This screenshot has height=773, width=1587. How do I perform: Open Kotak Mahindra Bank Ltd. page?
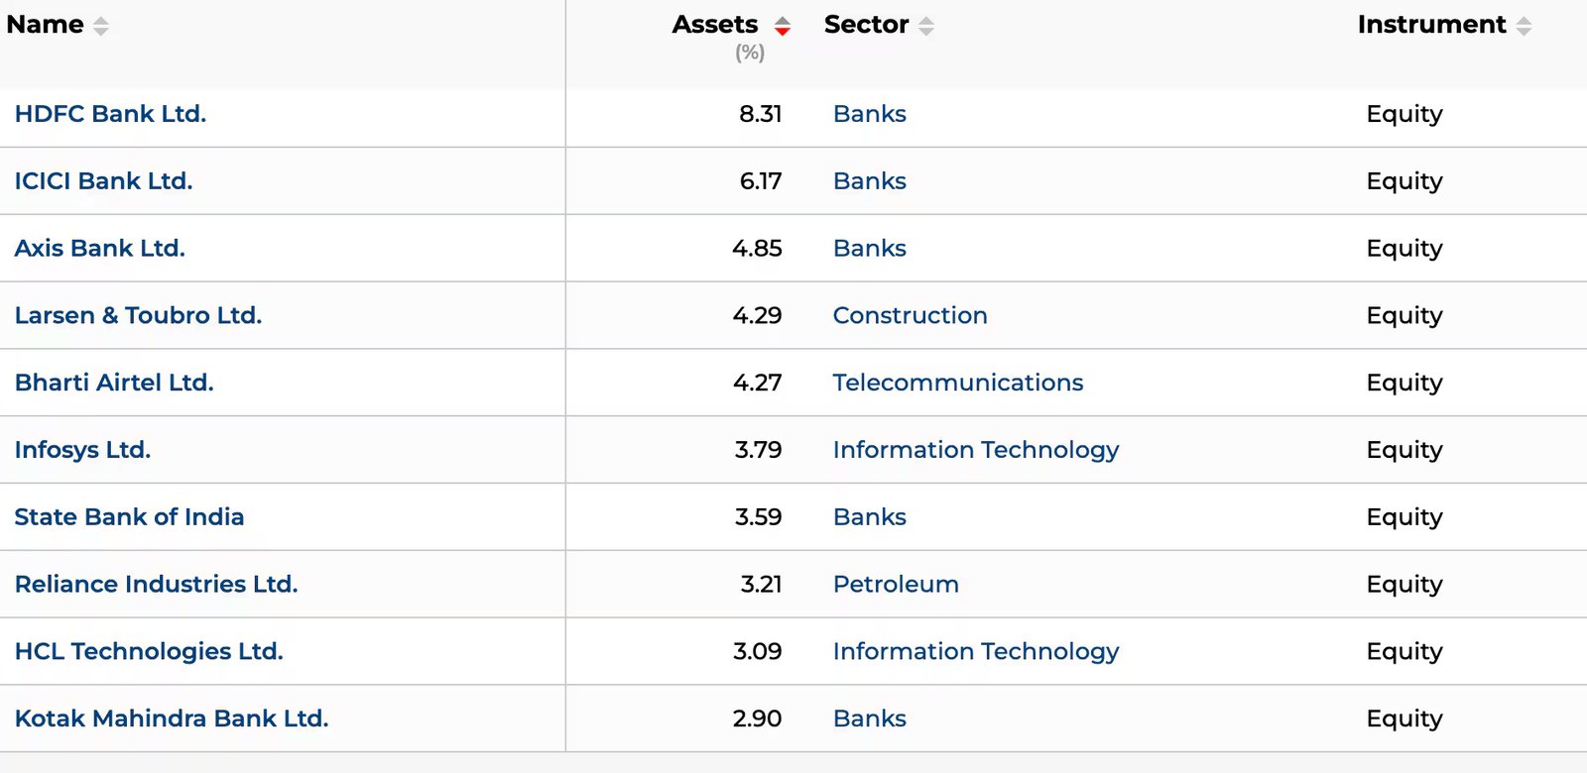171,718
